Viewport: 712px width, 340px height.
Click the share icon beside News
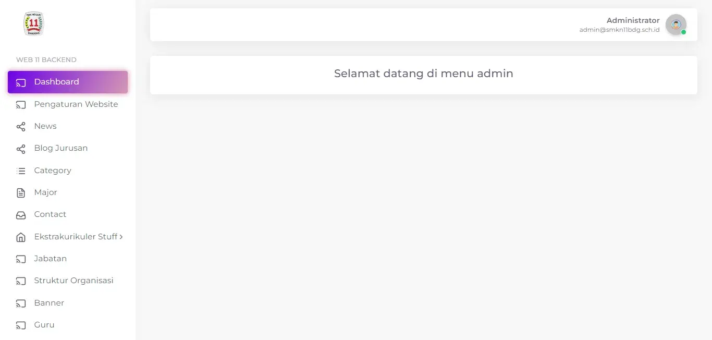point(21,127)
